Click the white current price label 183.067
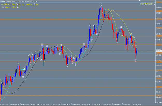The width and height of the screenshot is (162, 106). pyautogui.click(x=159, y=51)
